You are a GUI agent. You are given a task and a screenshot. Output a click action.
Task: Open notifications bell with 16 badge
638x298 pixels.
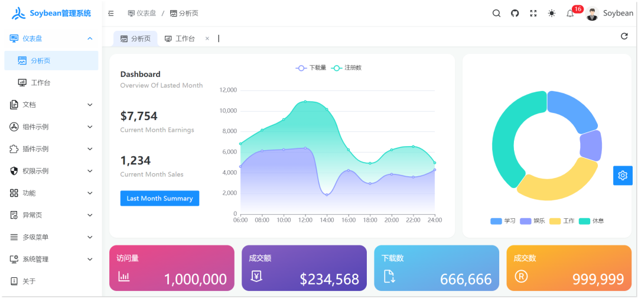click(x=571, y=14)
